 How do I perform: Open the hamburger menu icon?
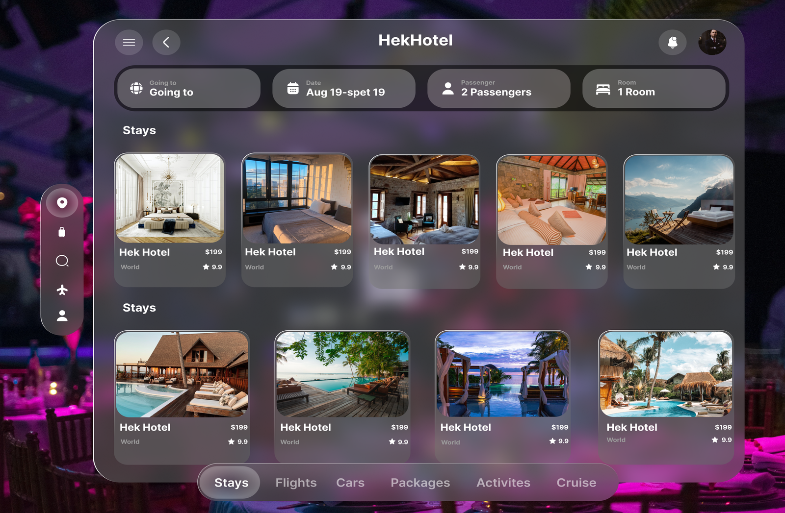click(129, 42)
